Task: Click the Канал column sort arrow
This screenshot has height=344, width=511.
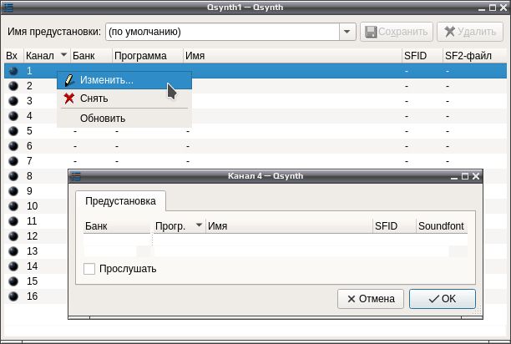Action: pyautogui.click(x=63, y=54)
